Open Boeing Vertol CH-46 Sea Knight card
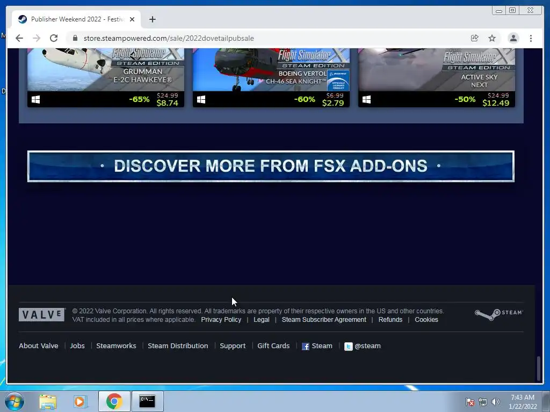 (271, 77)
